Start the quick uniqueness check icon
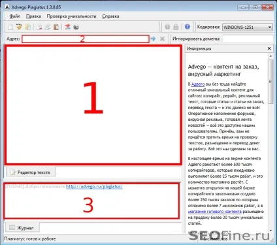 (67, 27)
